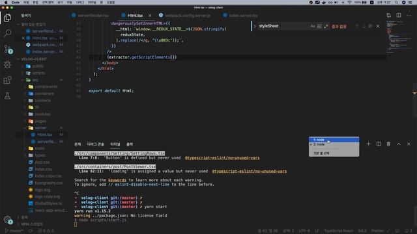Image resolution: width=417 pixels, height=234 pixels.
Task: Expand the containers folder
Action: click(x=44, y=94)
